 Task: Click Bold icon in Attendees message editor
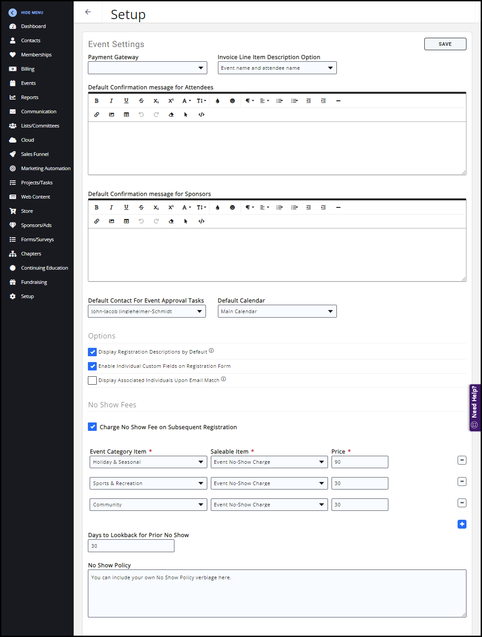point(96,101)
